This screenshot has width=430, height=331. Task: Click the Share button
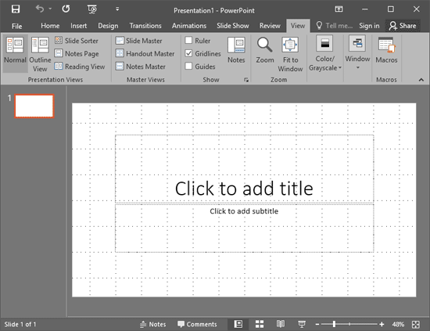(403, 26)
